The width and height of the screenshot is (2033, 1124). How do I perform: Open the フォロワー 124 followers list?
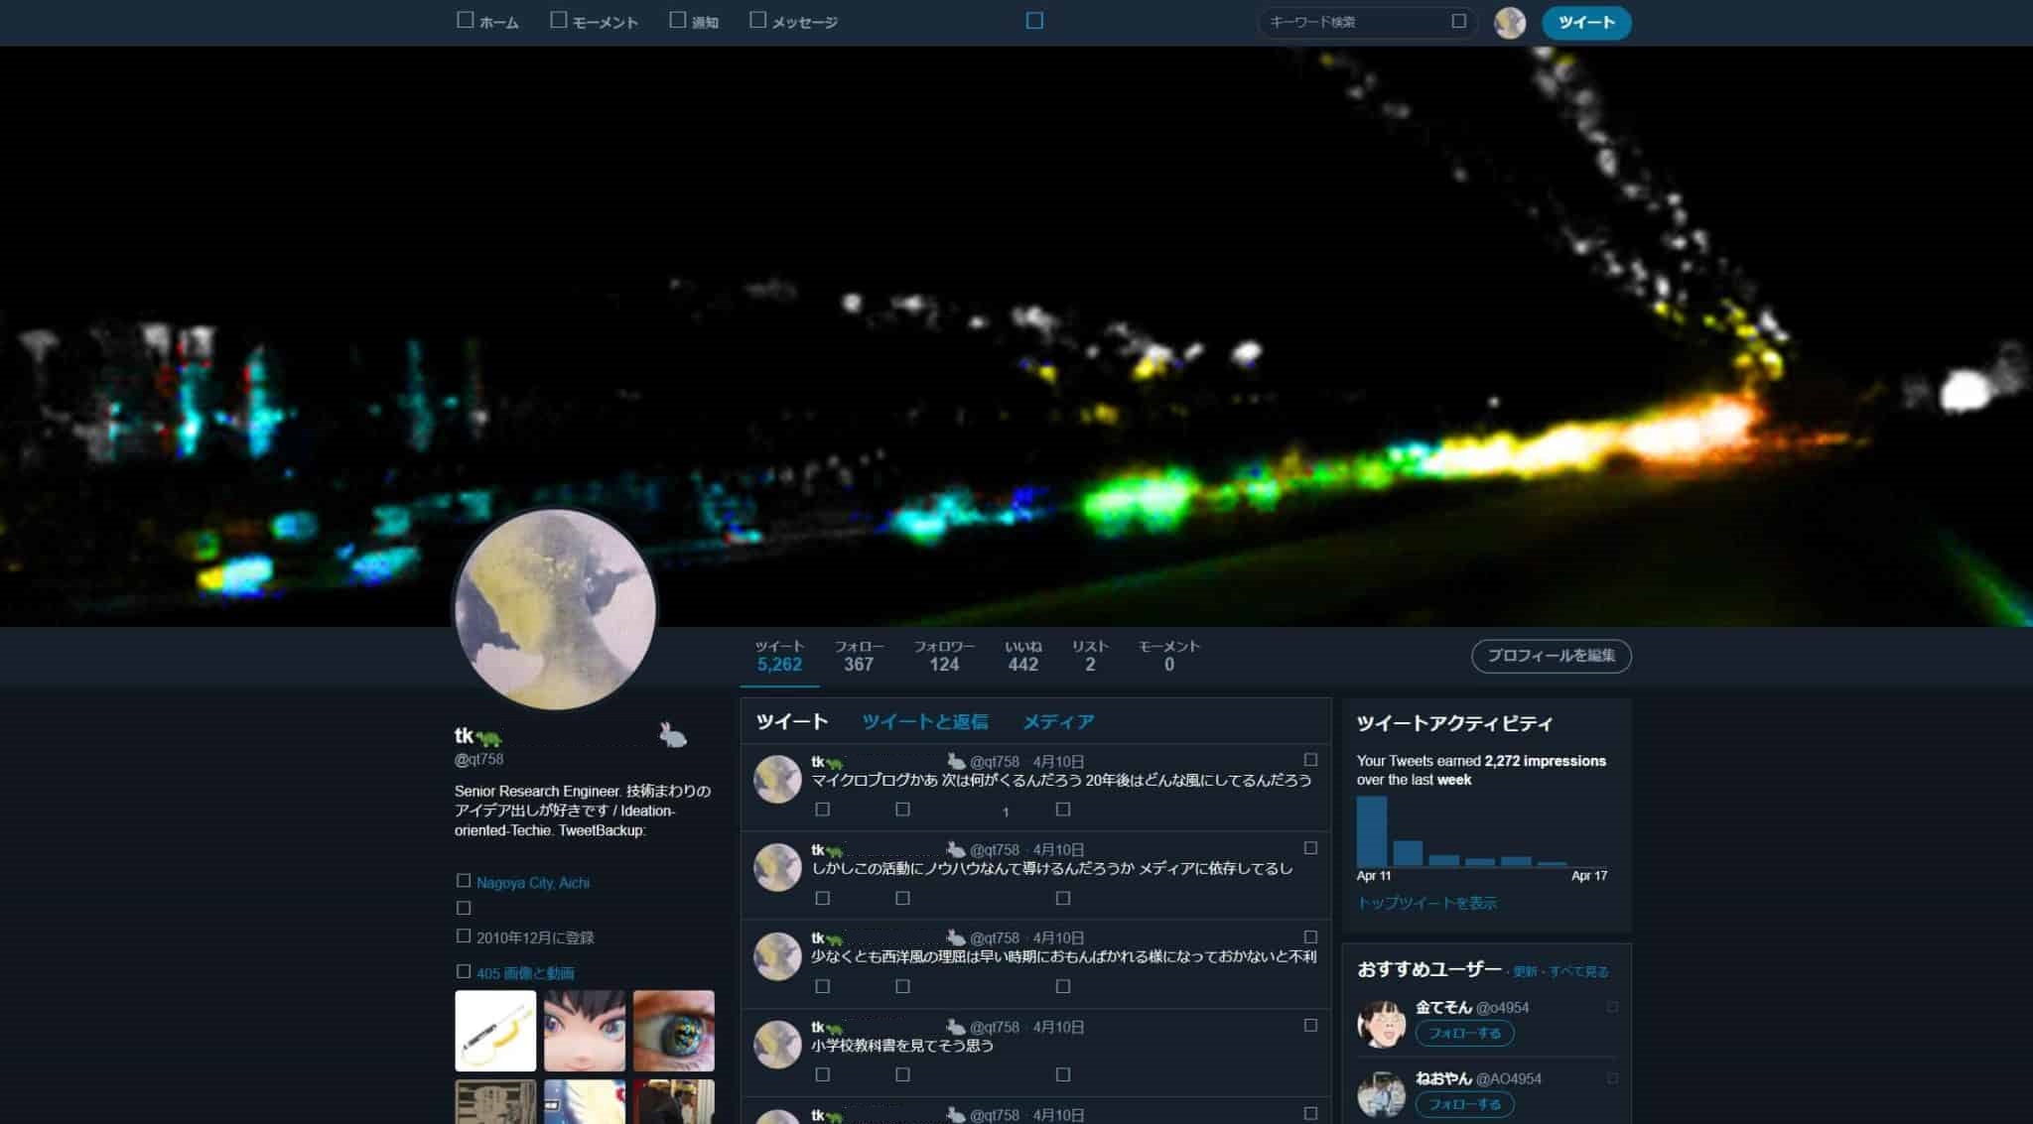[944, 656]
